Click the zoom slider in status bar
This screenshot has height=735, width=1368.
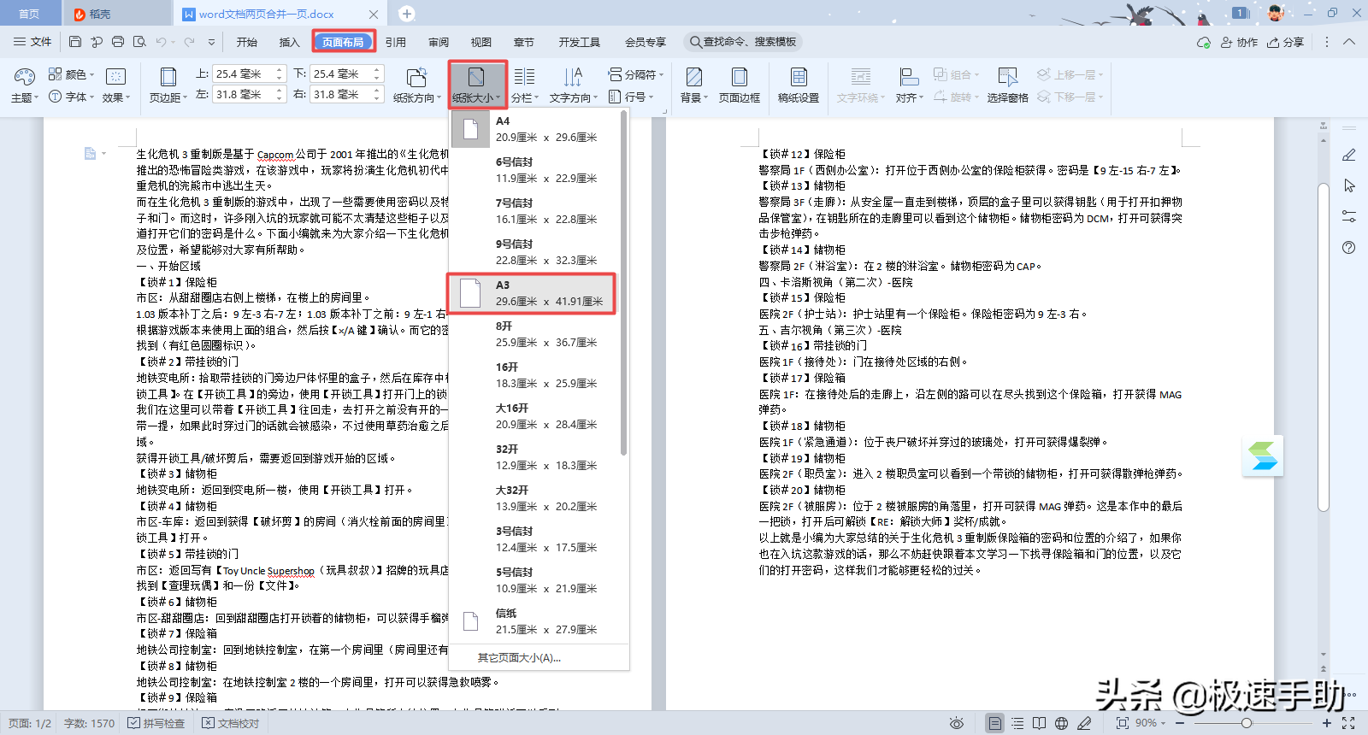(1247, 723)
